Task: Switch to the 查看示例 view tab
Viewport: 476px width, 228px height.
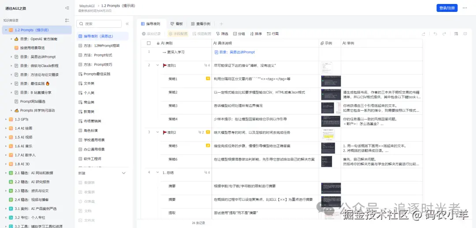Action: (x=201, y=24)
